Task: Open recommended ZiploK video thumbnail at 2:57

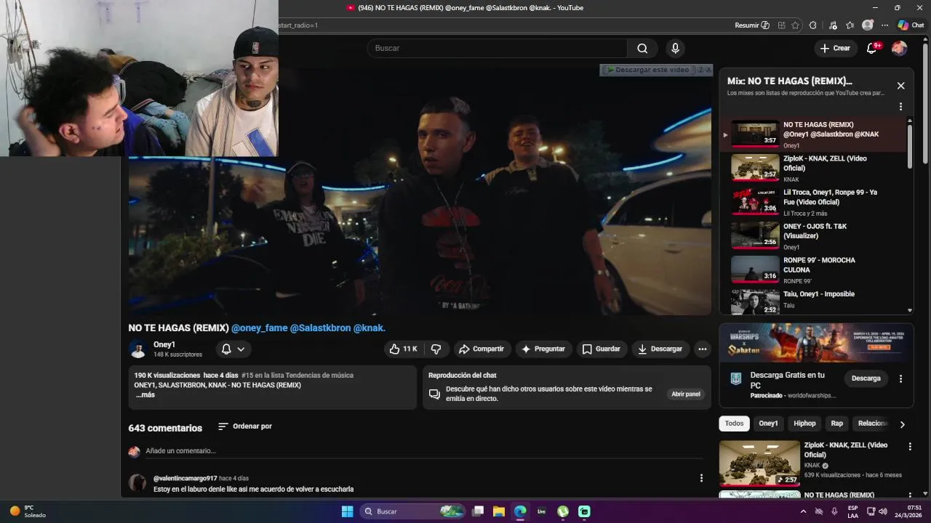Action: pos(759,463)
